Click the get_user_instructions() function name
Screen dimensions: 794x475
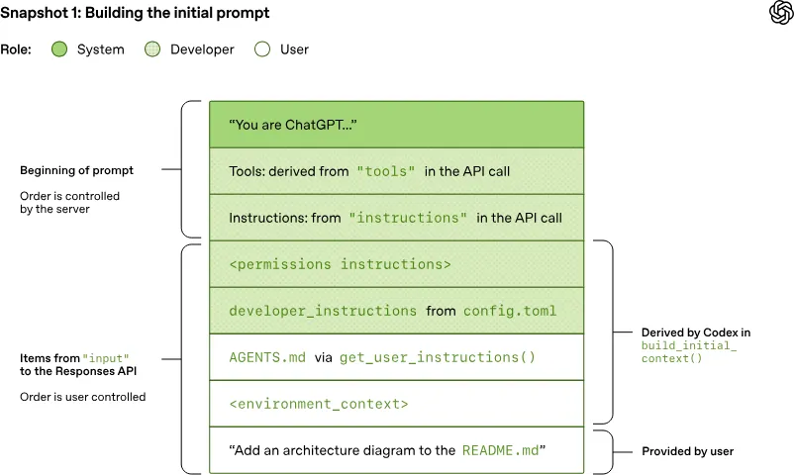437,357
